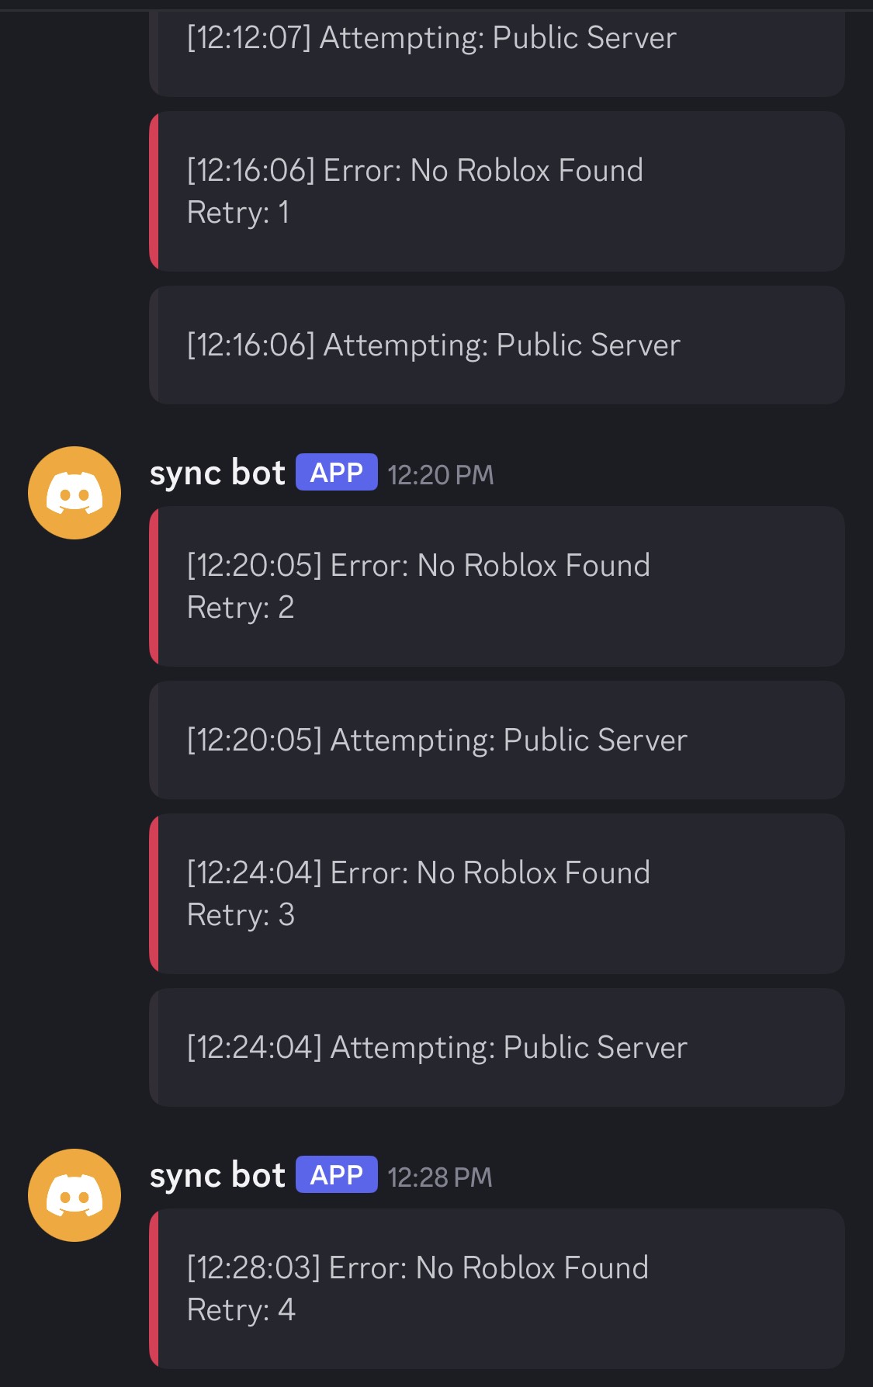Click the APP badge beside the 12:20 PM message
873x1387 pixels.
(x=336, y=473)
